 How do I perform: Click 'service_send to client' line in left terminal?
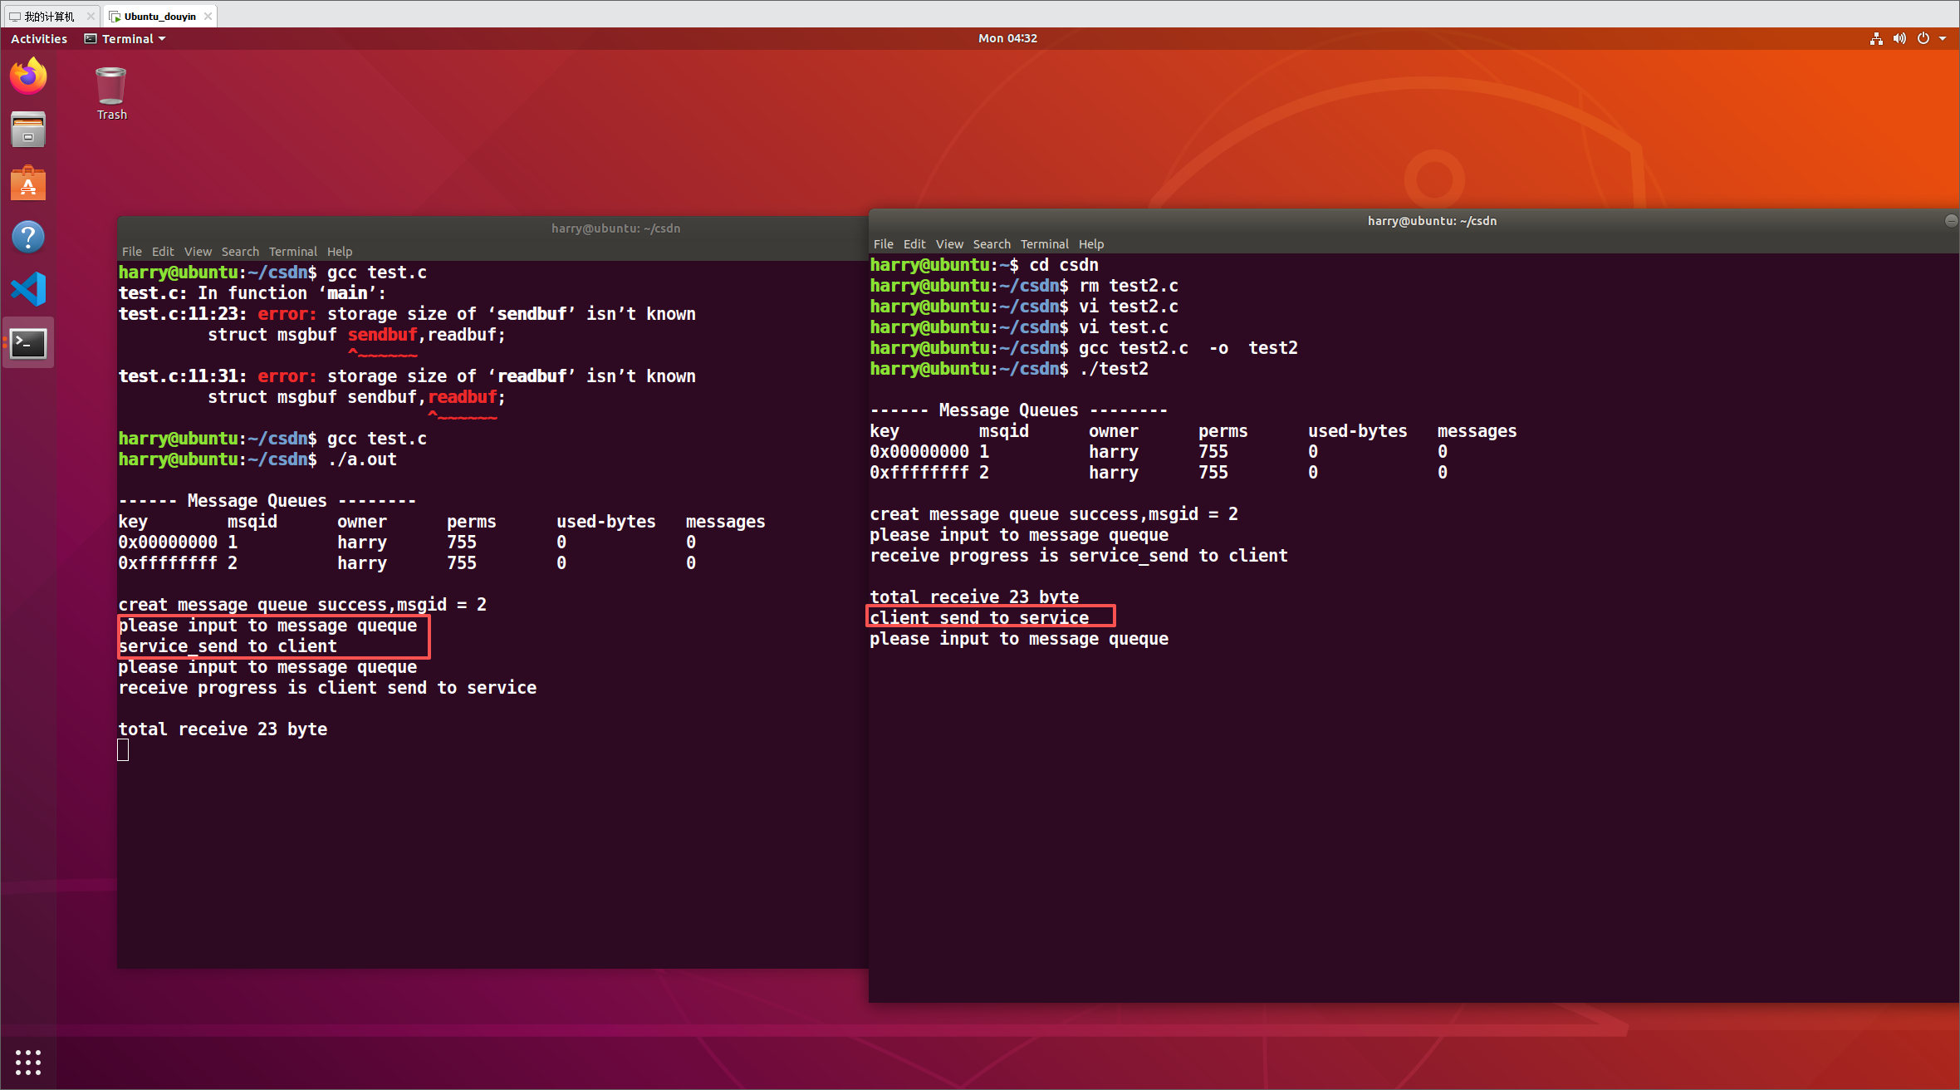tap(228, 646)
